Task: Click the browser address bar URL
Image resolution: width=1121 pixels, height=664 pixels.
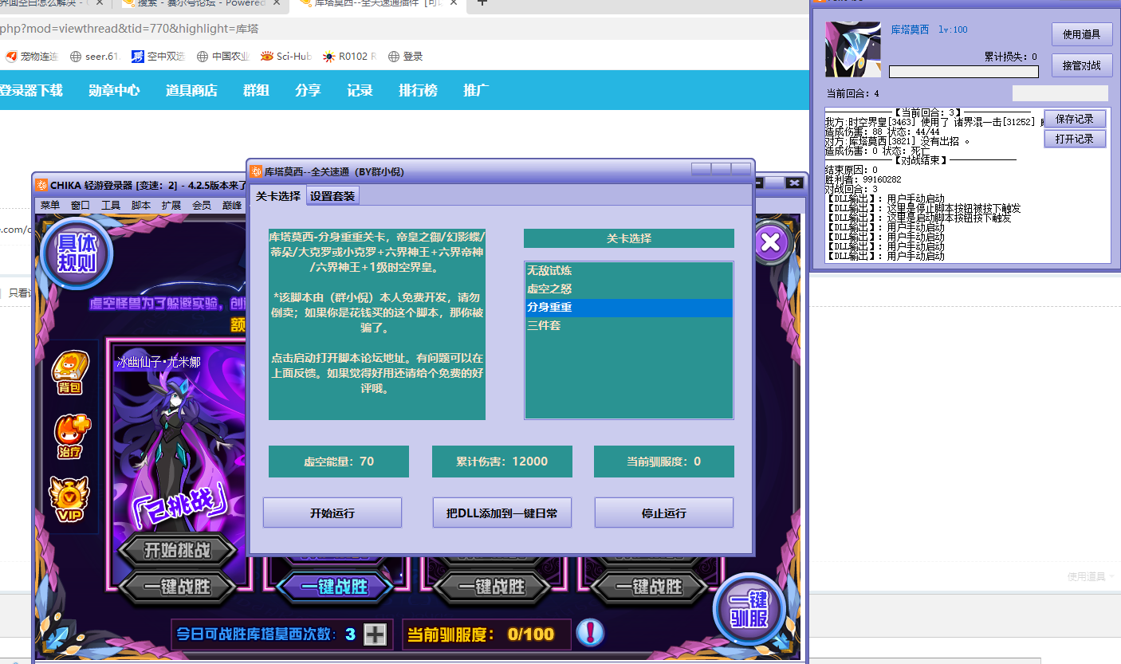Action: 129,29
